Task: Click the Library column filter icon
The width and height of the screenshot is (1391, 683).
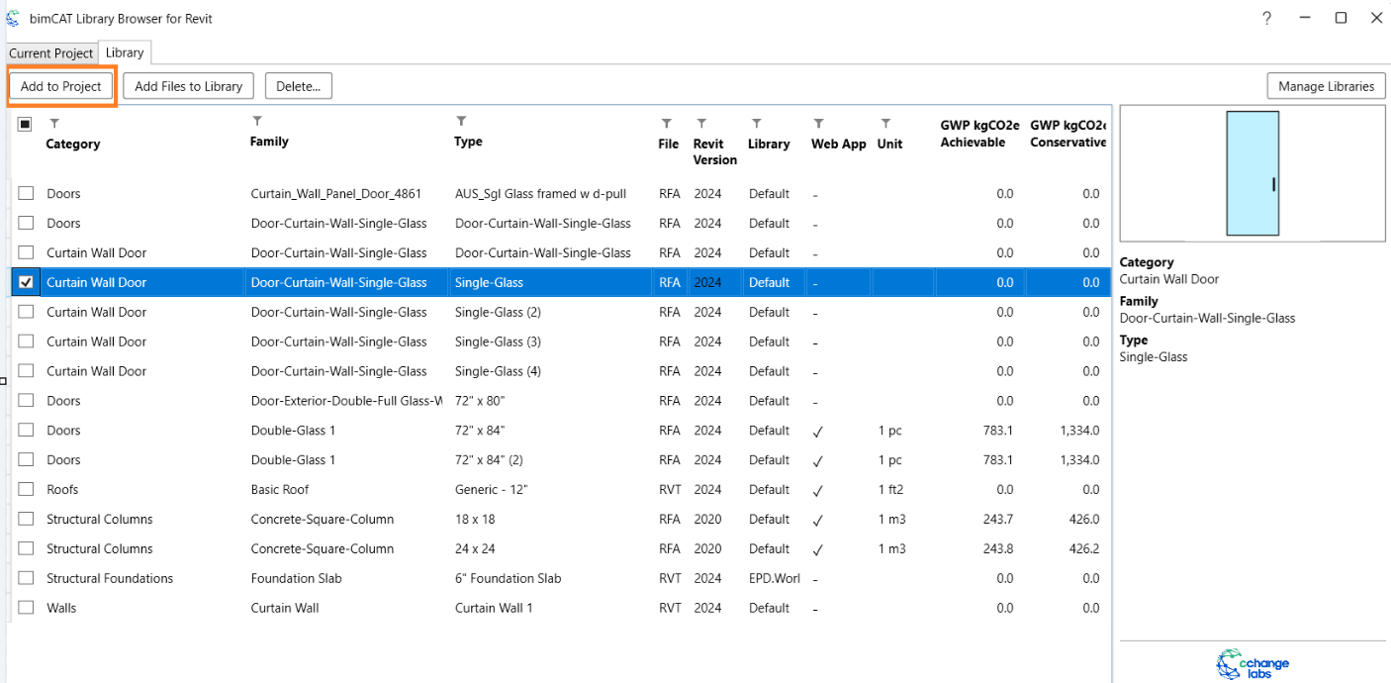Action: [x=756, y=124]
